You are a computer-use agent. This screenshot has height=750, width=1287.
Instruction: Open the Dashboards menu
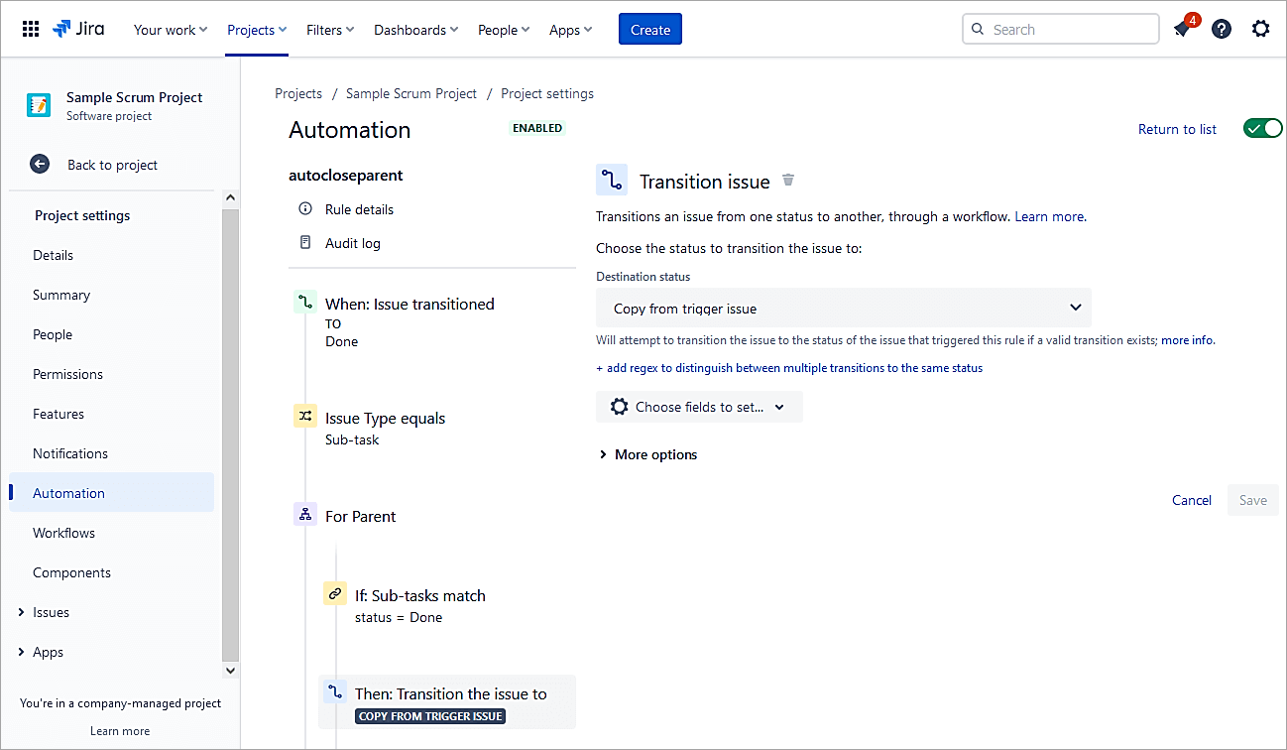[x=415, y=30]
